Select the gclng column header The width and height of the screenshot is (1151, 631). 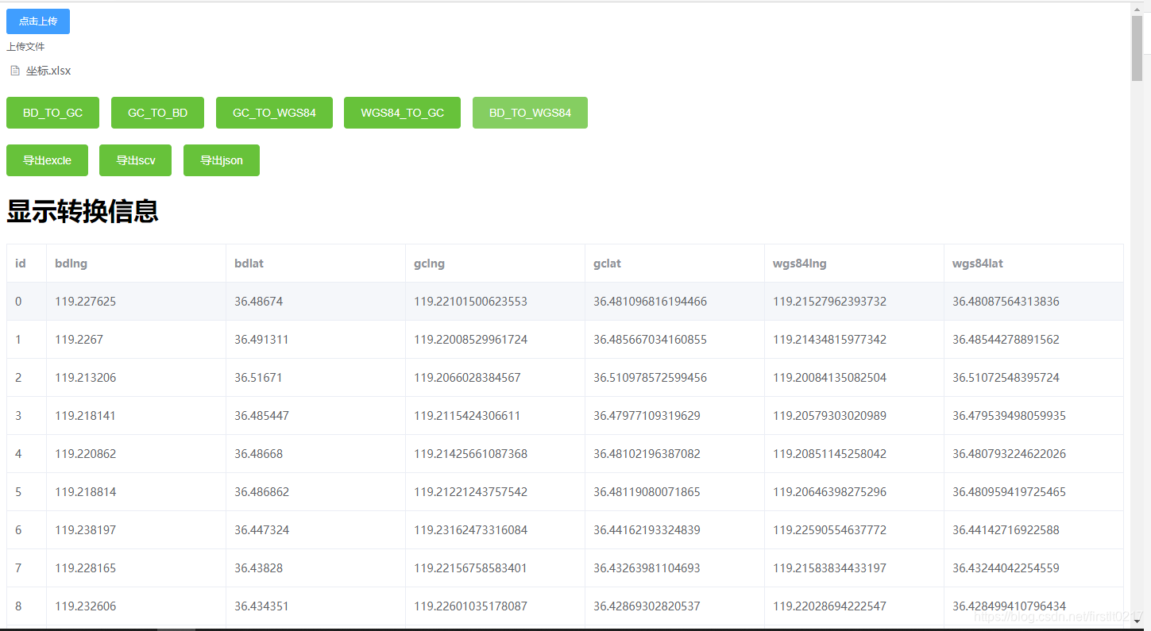pos(496,264)
